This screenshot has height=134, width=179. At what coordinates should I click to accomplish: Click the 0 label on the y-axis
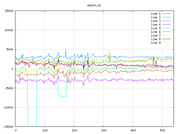pyautogui.click(x=13, y=69)
